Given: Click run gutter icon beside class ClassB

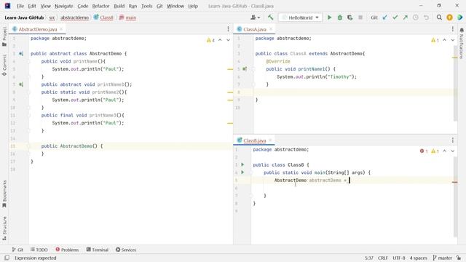Looking at the screenshot, I should tap(242, 164).
